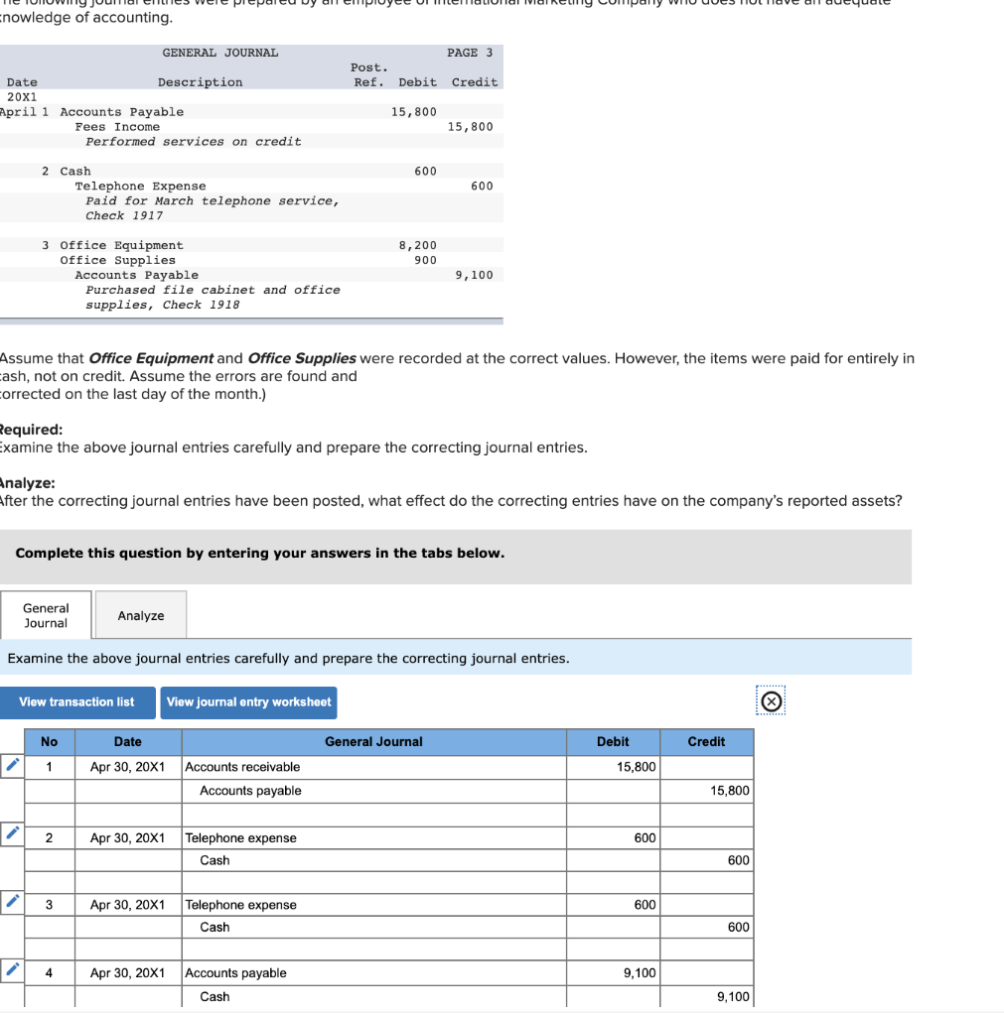The width and height of the screenshot is (1004, 1016).
Task: Click the 9,100 credit cell of entry 4
Action: click(707, 996)
